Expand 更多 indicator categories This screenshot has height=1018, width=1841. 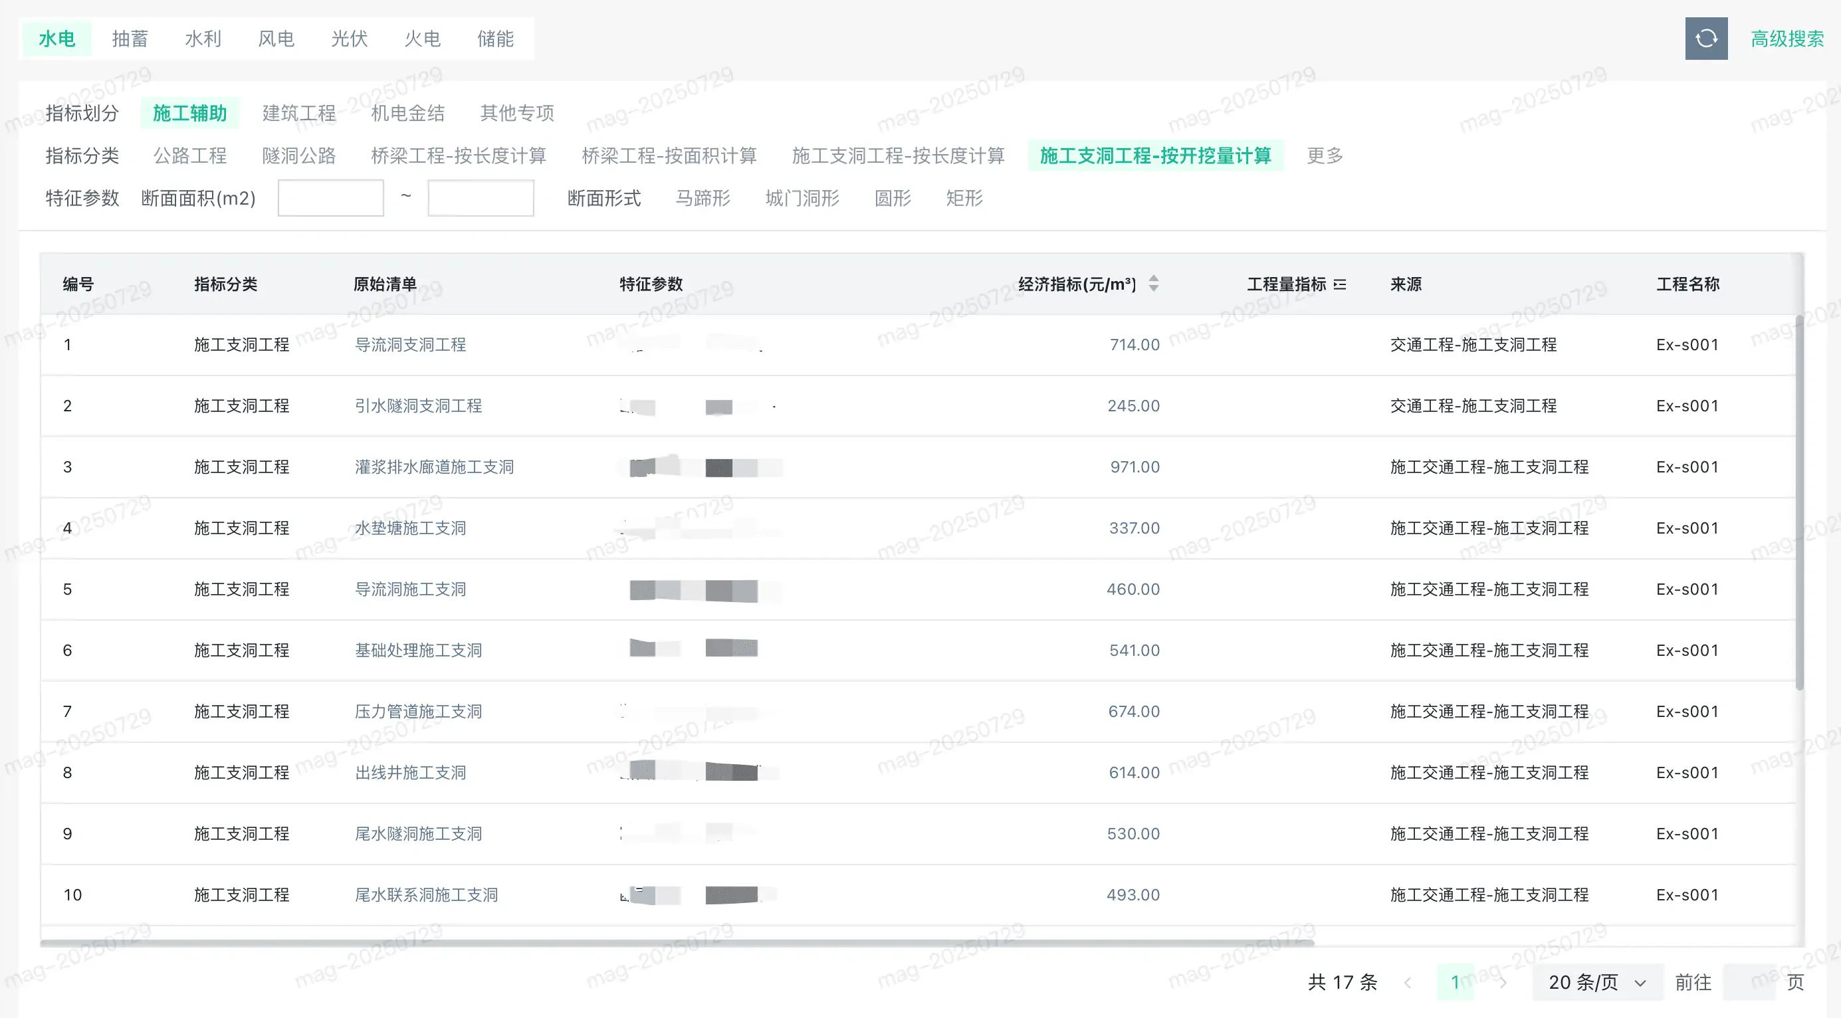point(1325,155)
